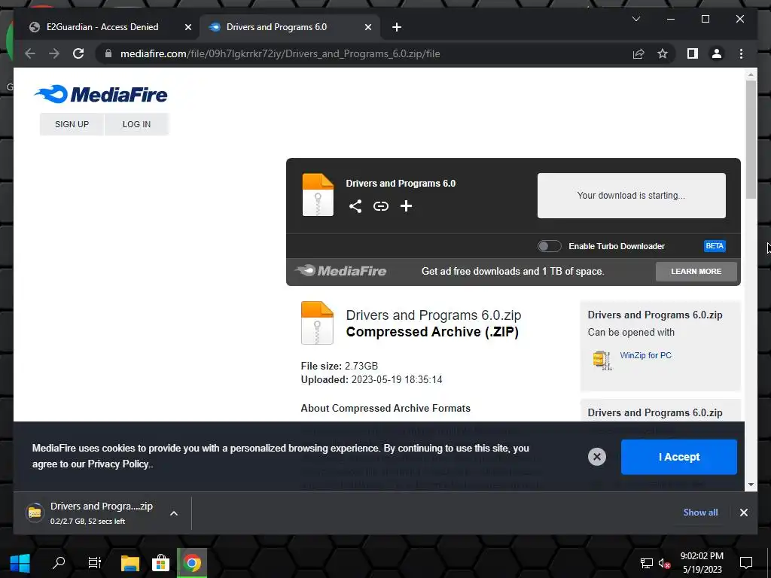This screenshot has width=771, height=578.
Task: Open the Chrome profile avatar icon
Action: [717, 53]
